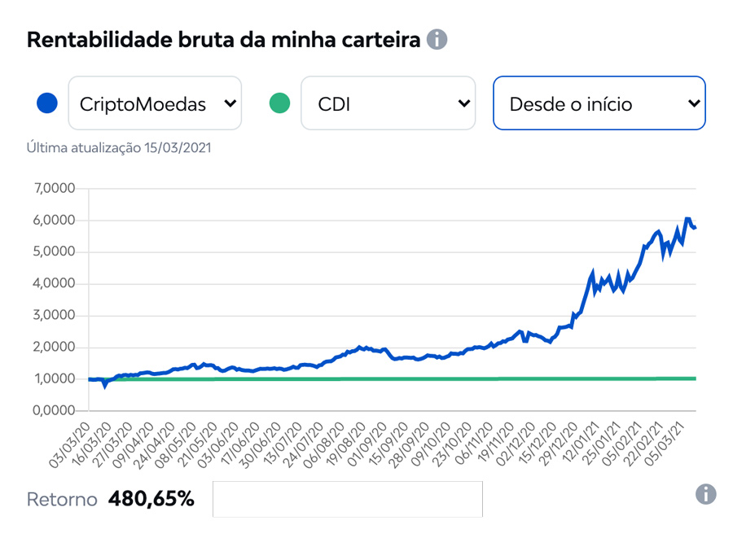This screenshot has height=538, width=733.
Task: Click the 'Retorno' label
Action: point(62,499)
